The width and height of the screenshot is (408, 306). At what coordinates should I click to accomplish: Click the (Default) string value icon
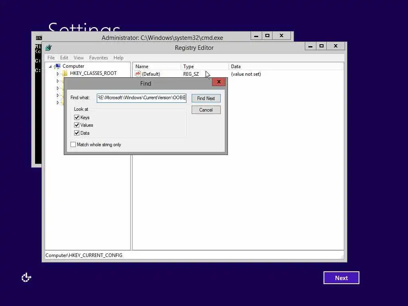click(137, 74)
